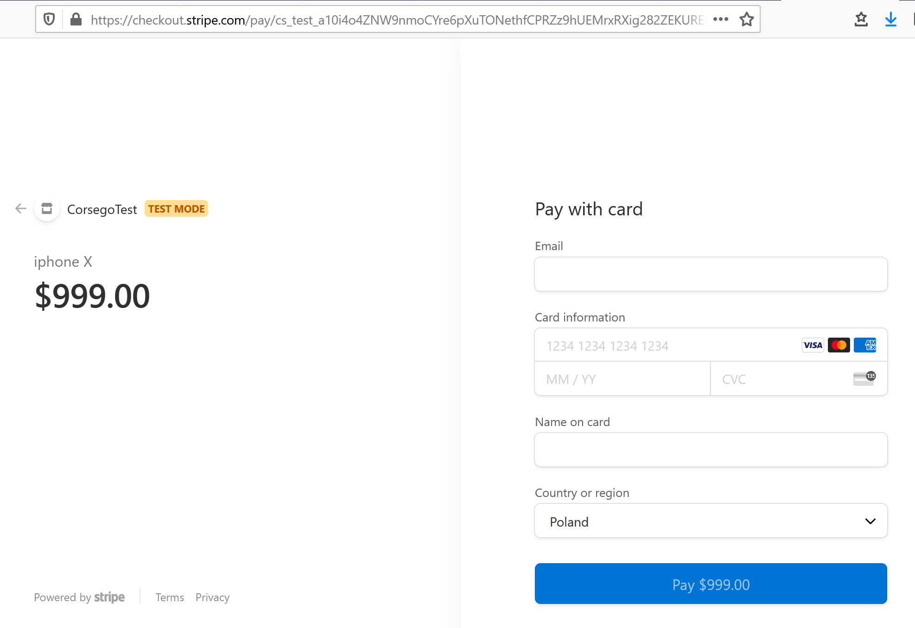
Task: Click the browser bookmark star icon
Action: (747, 19)
